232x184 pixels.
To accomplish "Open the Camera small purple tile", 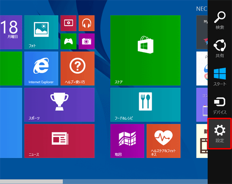I will 86,41.
